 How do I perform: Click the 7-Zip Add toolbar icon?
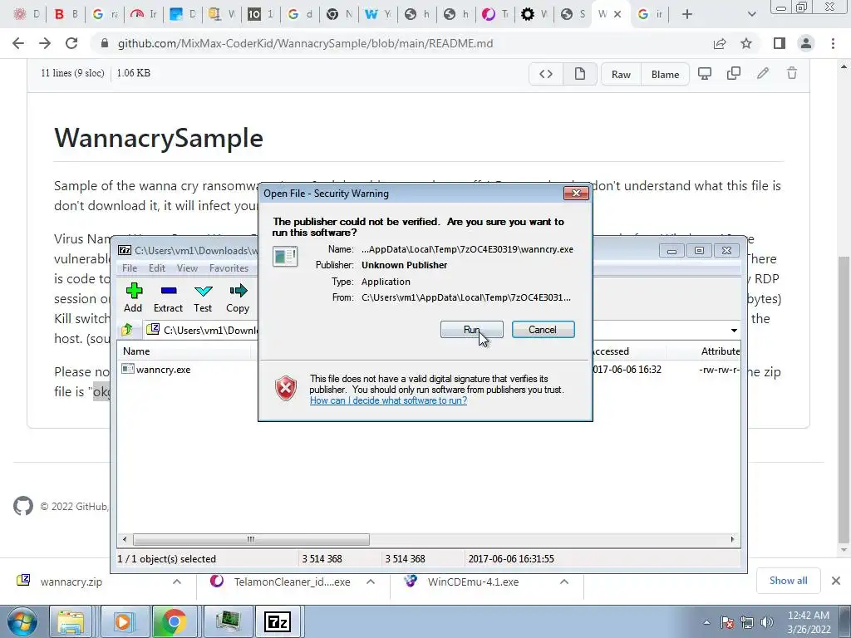click(x=134, y=297)
